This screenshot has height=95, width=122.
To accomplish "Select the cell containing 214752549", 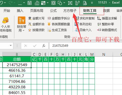I will (17, 65).
